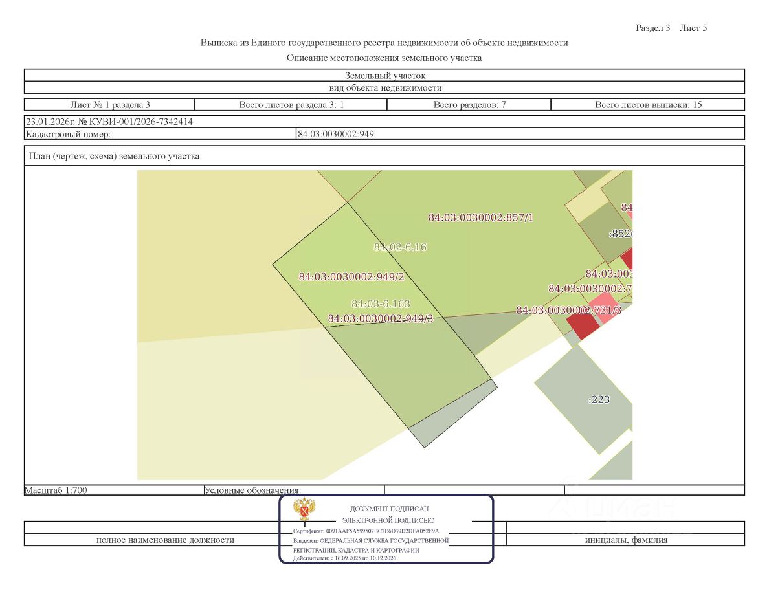Click the 'Действителен: с 16.09.2025' validity line
Image resolution: width=769 pixels, height=594 pixels.
(344, 558)
